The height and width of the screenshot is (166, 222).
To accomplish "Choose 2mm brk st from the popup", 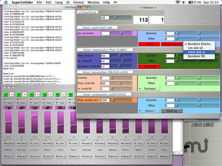I will coord(199,52).
